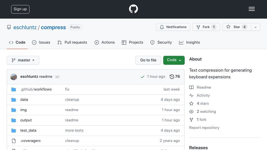Click the Notifications bell button

173,27
